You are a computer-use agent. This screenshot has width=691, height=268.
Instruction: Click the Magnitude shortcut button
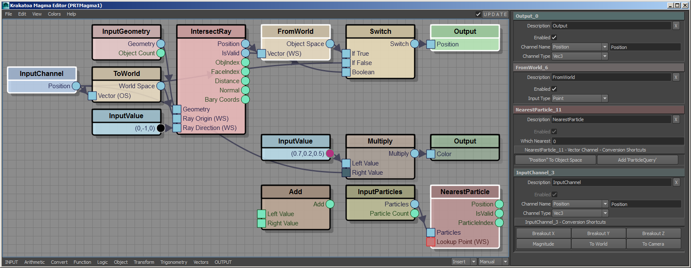543,244
